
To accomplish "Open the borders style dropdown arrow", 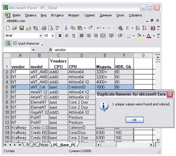I will 133,36.
